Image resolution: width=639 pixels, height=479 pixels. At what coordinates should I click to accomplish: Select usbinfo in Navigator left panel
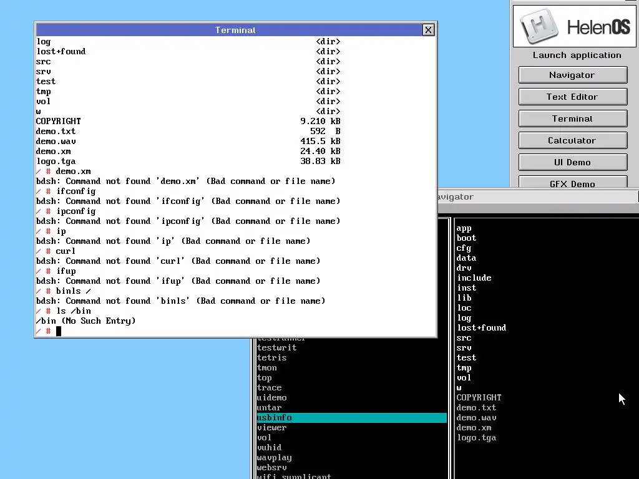click(x=352, y=417)
